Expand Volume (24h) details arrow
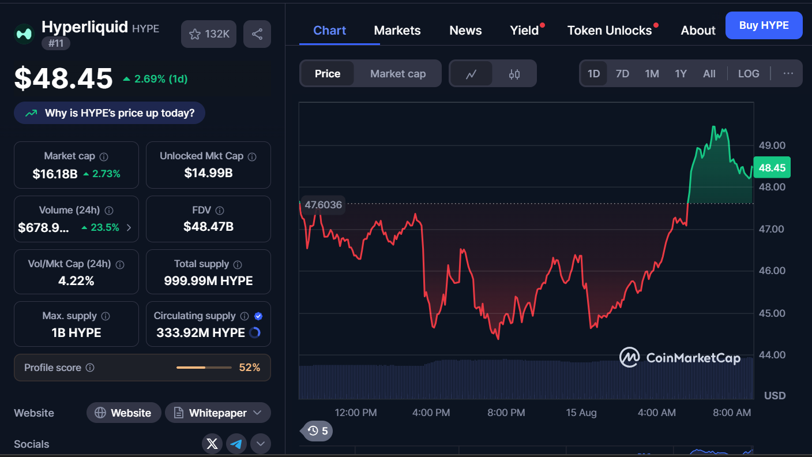The image size is (812, 457). click(x=129, y=227)
